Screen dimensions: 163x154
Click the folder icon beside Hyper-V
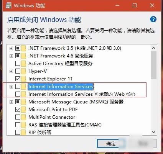(x=23, y=71)
